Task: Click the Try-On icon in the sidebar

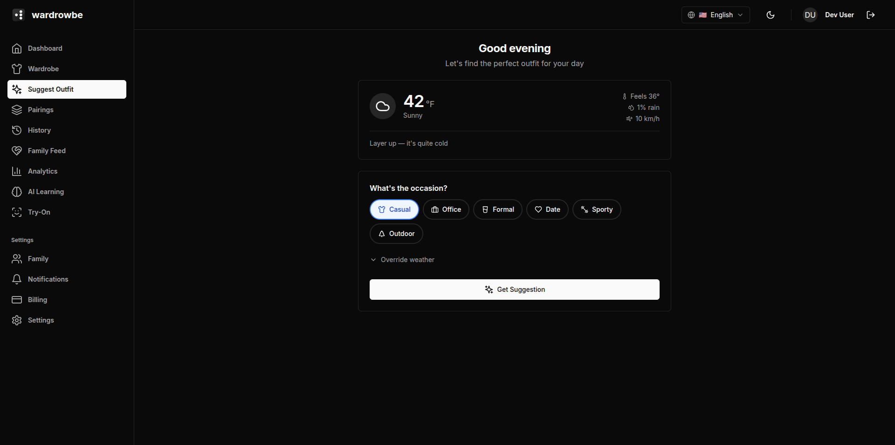Action: click(17, 212)
